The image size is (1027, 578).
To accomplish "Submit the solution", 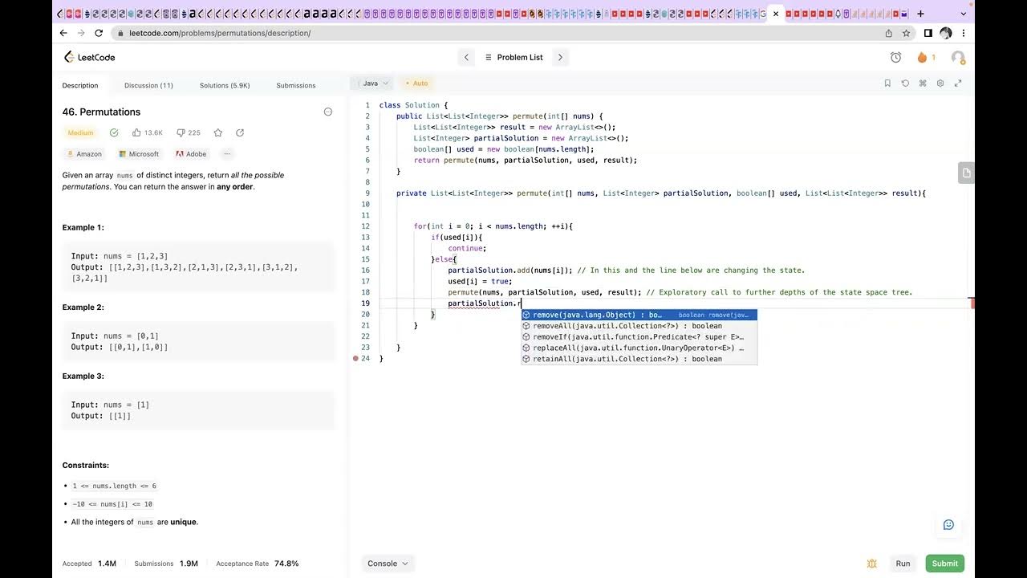I will coord(944,564).
